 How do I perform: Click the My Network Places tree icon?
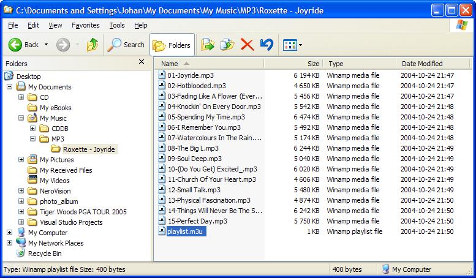(21, 243)
